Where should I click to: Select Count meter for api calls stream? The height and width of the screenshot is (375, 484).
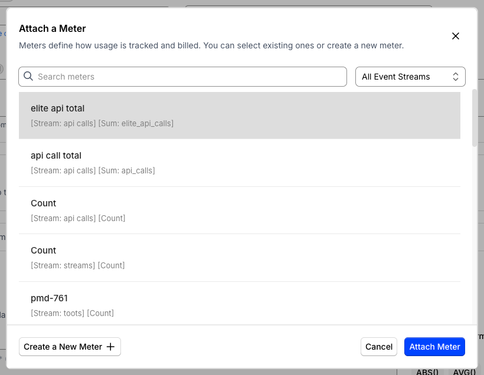pos(240,210)
